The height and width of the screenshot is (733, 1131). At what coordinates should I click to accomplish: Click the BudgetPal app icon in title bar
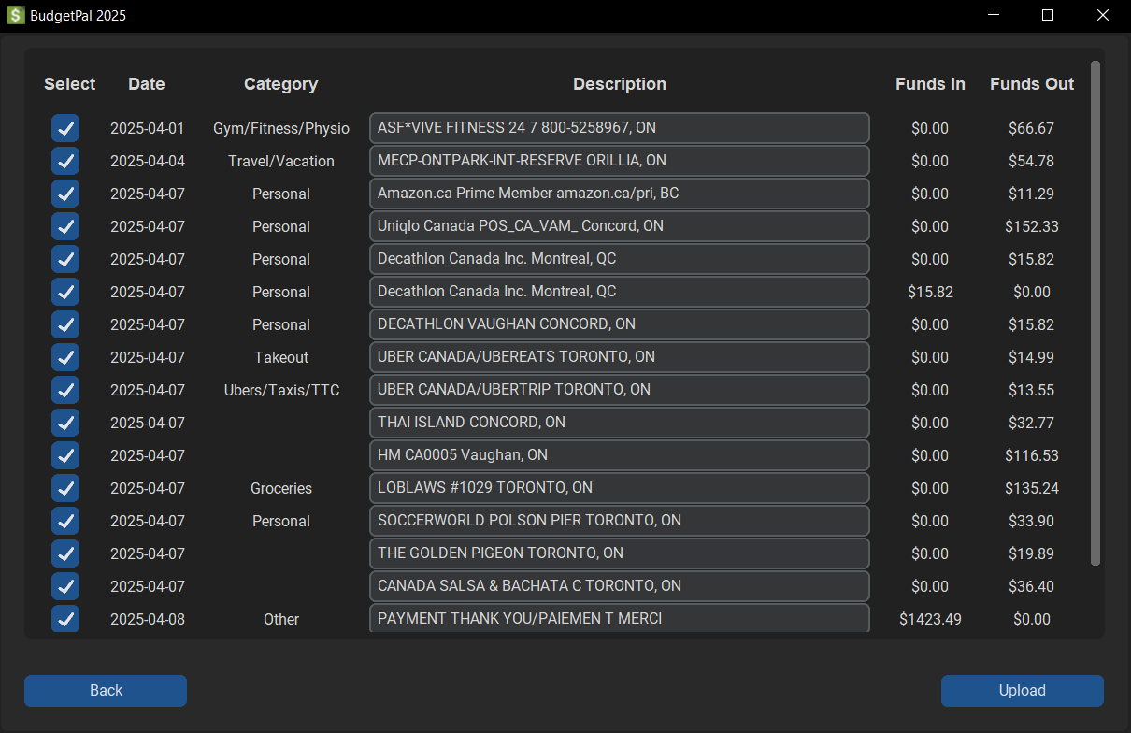click(x=16, y=16)
